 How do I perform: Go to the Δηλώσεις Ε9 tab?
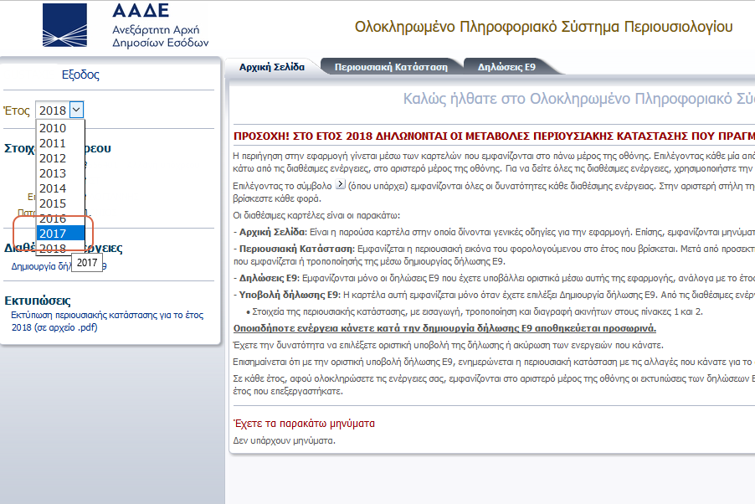tap(506, 67)
